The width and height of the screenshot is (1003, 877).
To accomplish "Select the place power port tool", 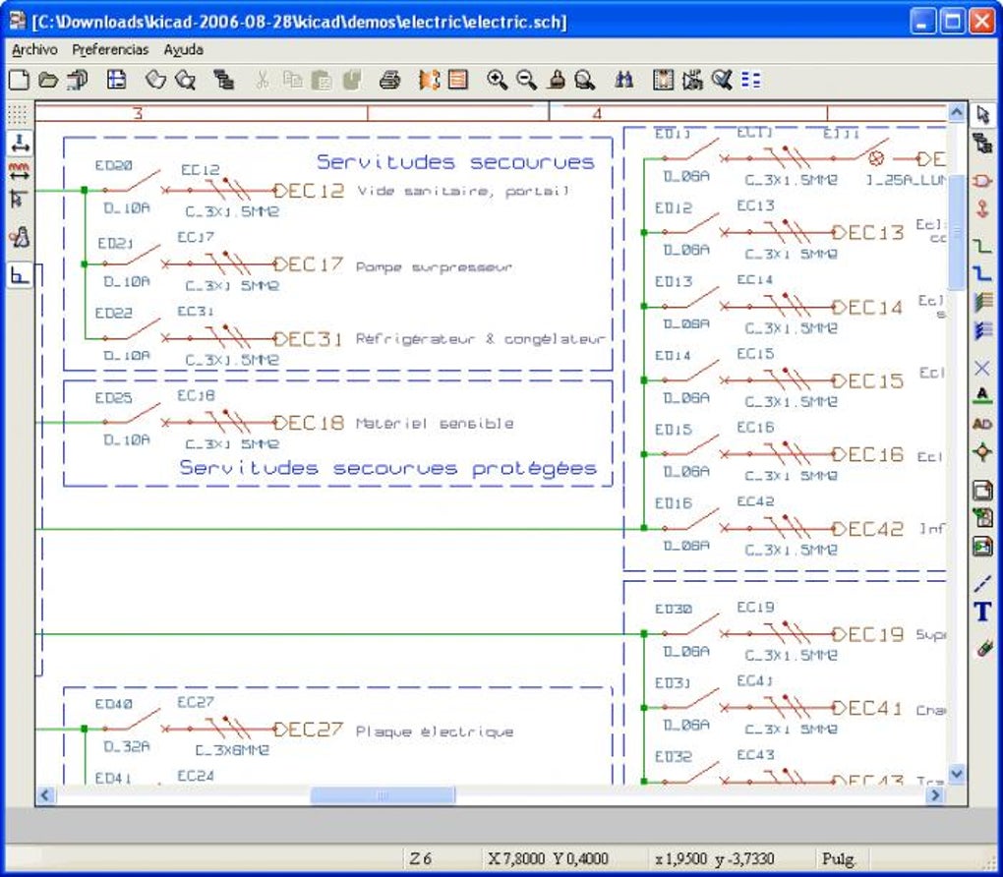I will coord(982,208).
